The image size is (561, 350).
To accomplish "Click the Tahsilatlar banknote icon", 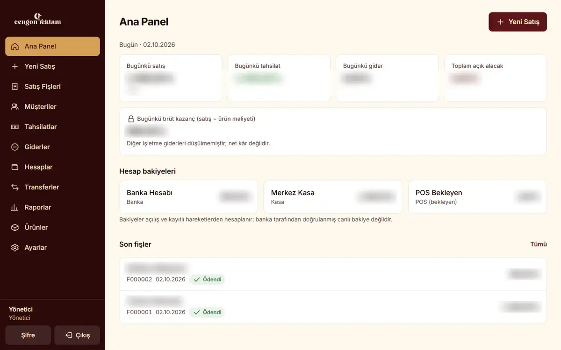I will click(15, 127).
